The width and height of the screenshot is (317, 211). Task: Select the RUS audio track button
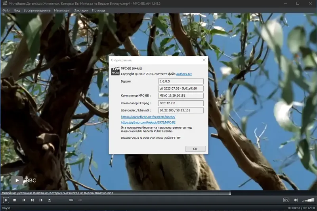tap(71, 200)
